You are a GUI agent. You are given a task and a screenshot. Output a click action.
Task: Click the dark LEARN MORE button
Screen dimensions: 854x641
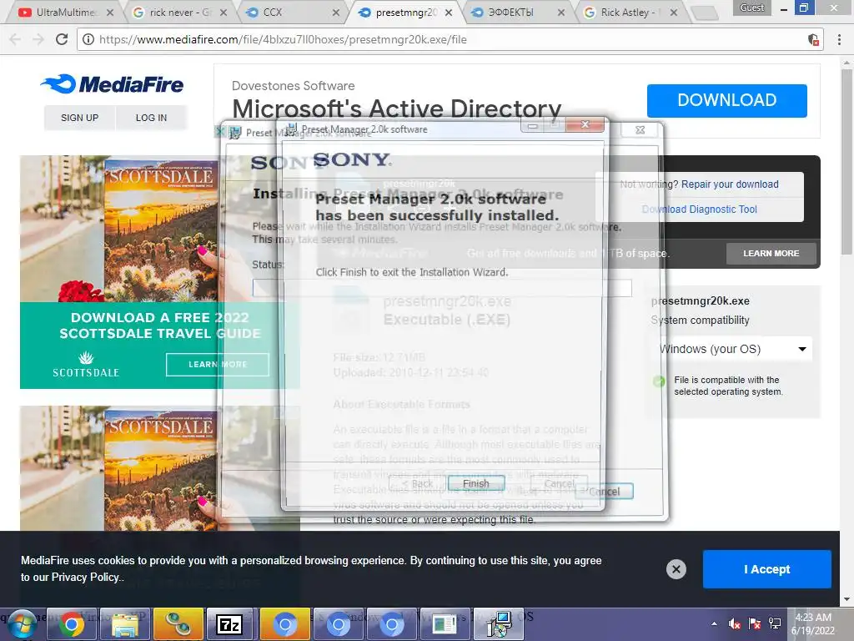(771, 254)
